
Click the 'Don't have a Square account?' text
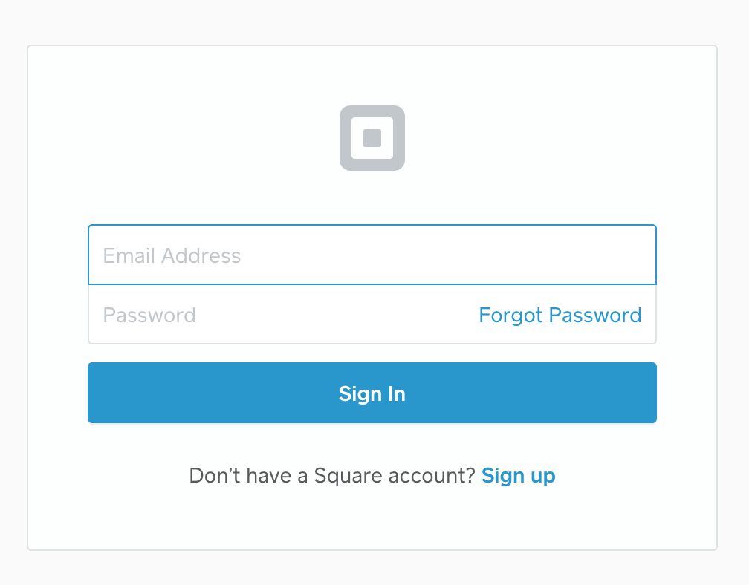[332, 475]
